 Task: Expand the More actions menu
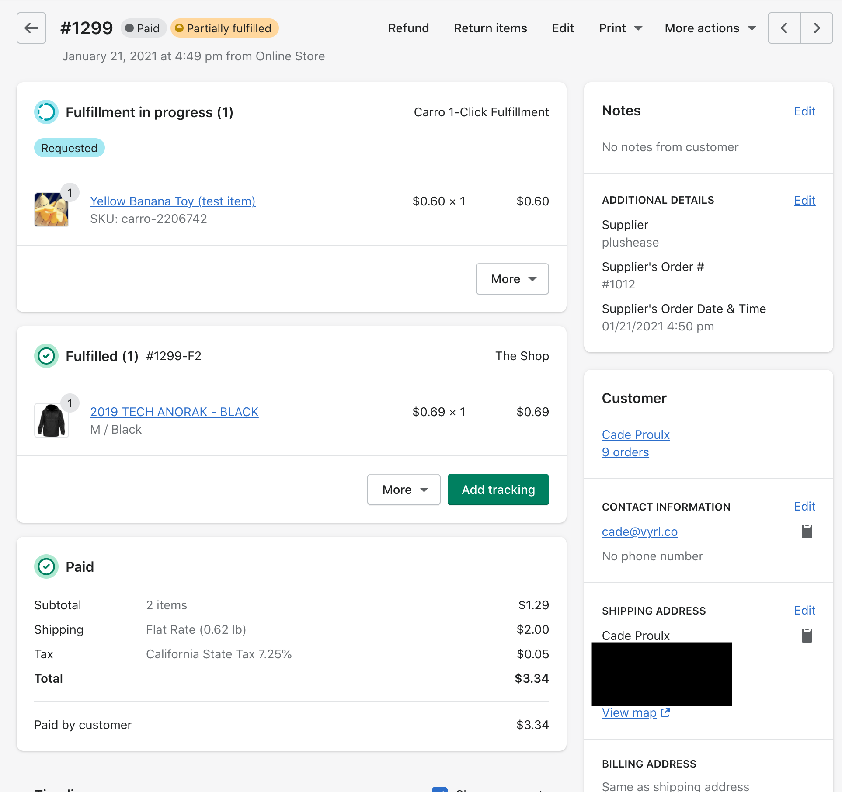tap(710, 28)
